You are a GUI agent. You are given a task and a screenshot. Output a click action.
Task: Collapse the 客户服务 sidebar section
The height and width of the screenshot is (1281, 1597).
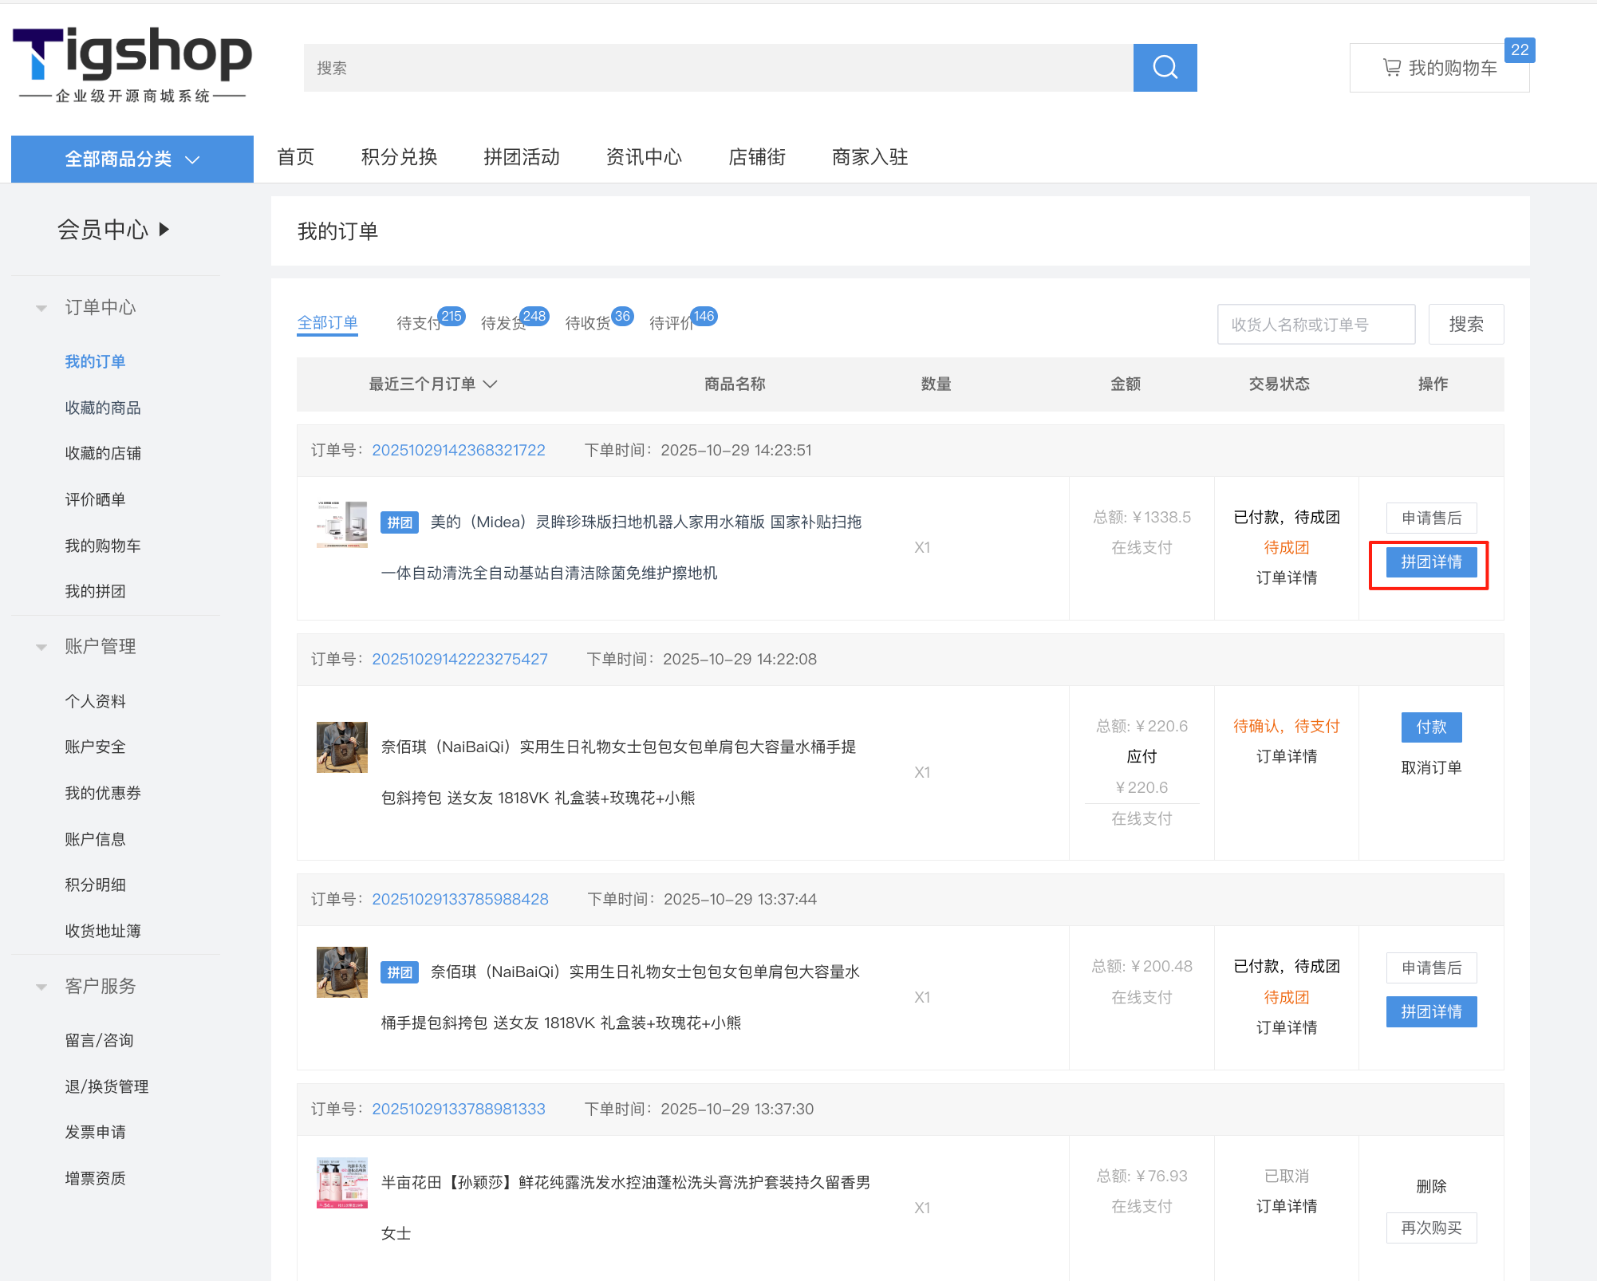click(41, 987)
